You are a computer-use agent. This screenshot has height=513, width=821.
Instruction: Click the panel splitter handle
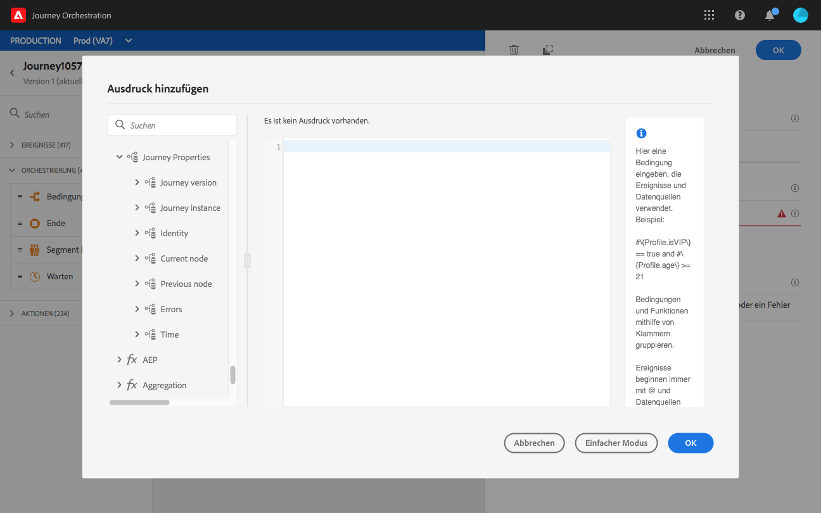247,260
